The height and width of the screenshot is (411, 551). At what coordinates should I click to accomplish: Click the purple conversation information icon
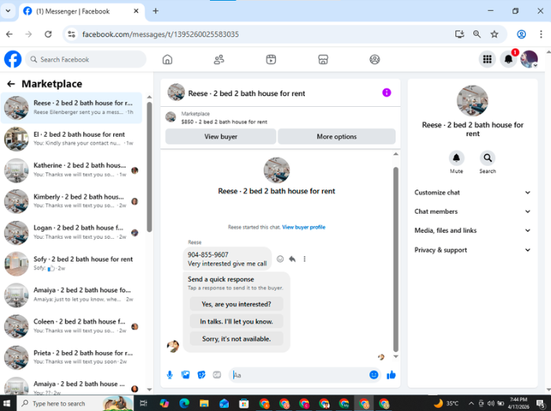click(387, 93)
